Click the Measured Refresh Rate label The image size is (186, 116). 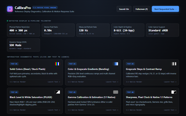pos(88,27)
